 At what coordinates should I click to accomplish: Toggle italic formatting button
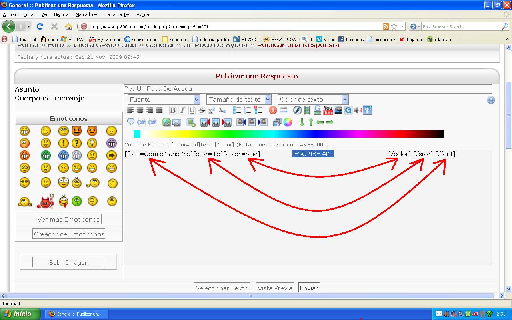pos(182,111)
